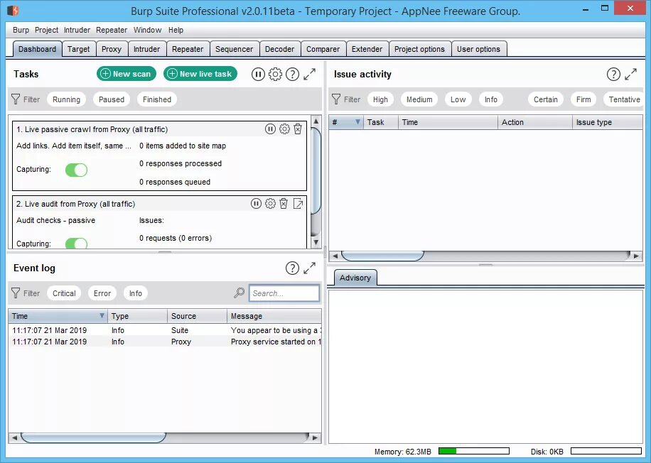Open the User options tab
Image resolution: width=651 pixels, height=463 pixels.
coord(478,49)
